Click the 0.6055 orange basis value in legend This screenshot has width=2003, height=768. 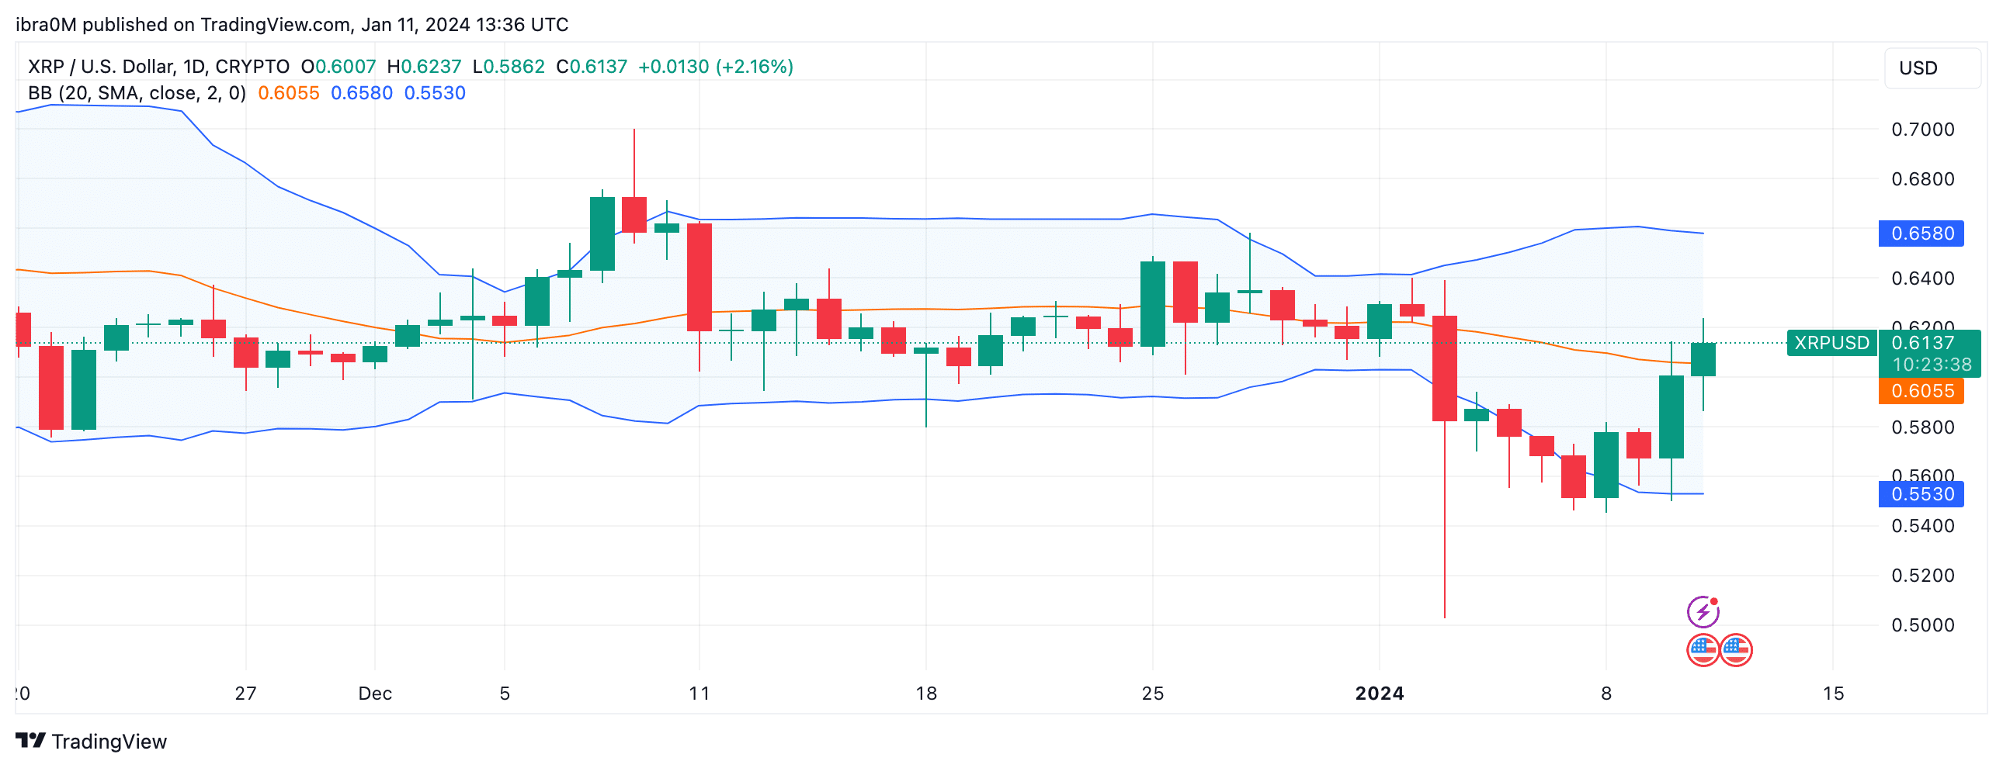[x=289, y=93]
